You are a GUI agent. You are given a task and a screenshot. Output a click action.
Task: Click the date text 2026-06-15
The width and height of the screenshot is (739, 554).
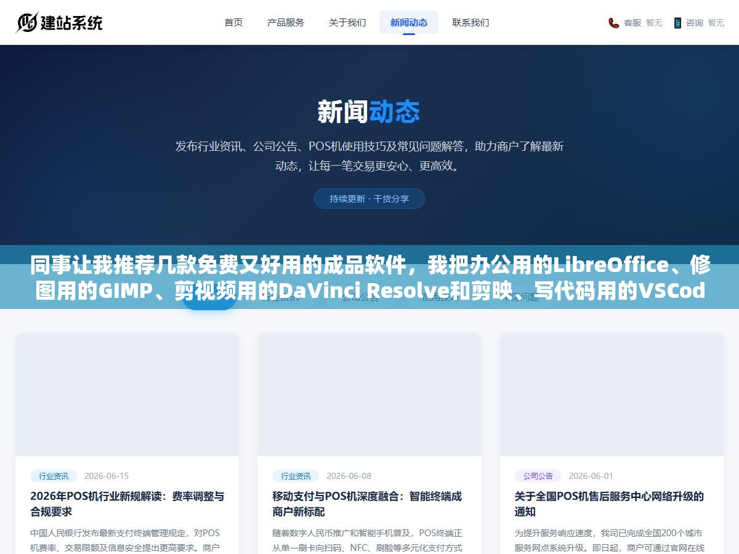(x=107, y=476)
